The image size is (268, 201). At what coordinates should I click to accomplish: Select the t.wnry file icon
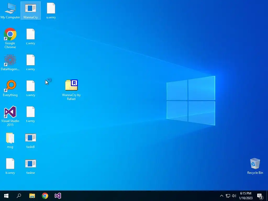pos(30,114)
